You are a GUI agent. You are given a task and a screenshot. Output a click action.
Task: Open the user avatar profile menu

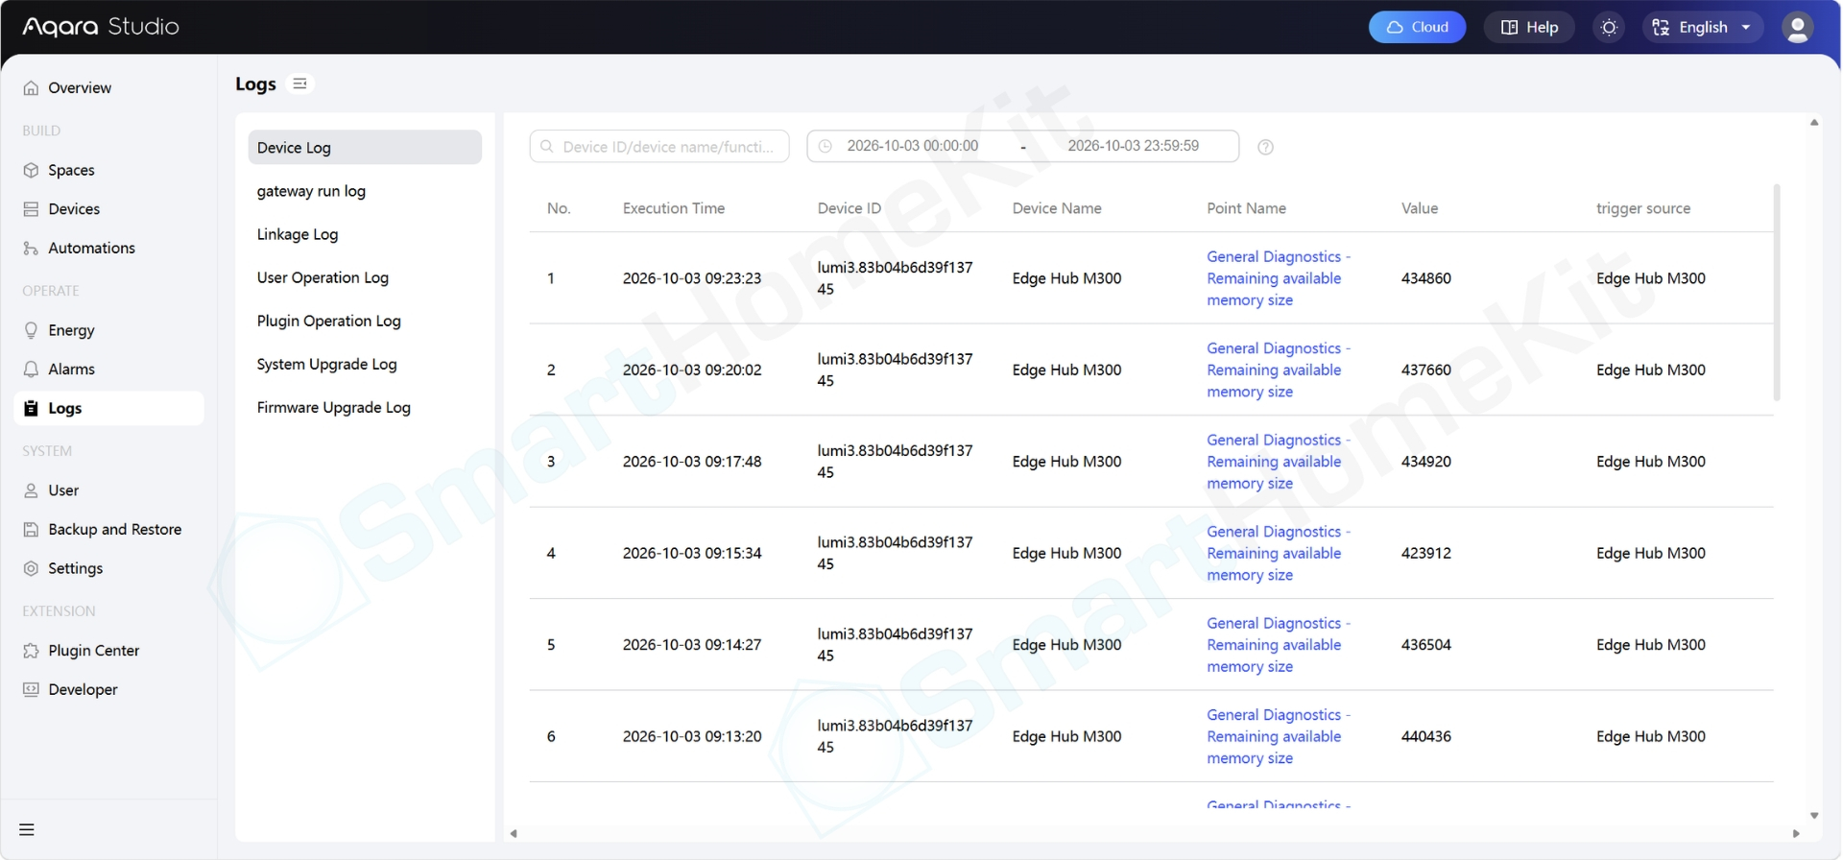[1798, 27]
